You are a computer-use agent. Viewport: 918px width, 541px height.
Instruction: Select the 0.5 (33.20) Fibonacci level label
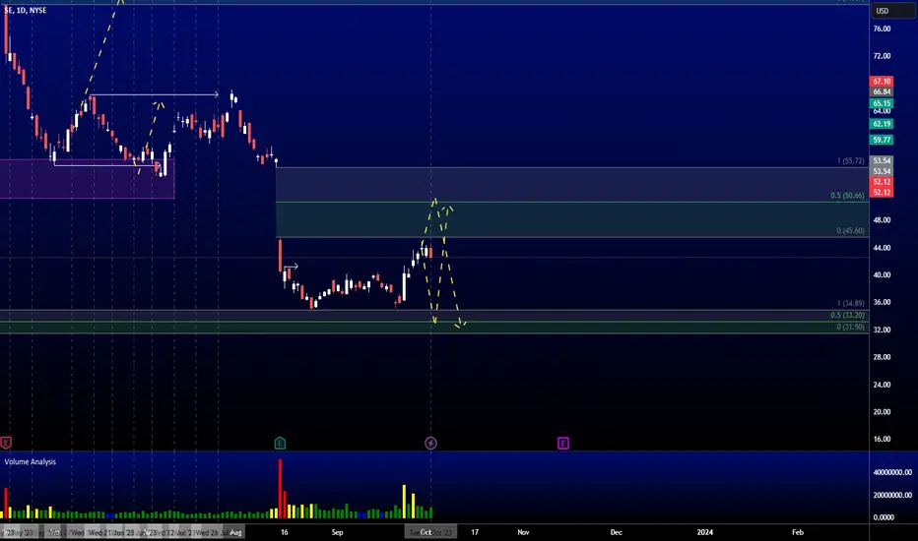tap(847, 315)
